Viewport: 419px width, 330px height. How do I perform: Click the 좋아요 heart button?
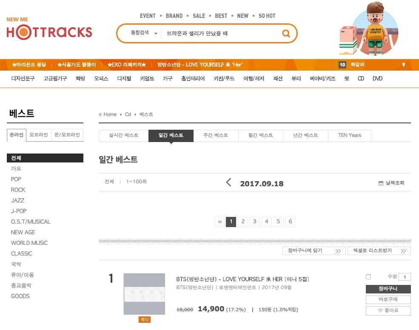[x=388, y=310]
